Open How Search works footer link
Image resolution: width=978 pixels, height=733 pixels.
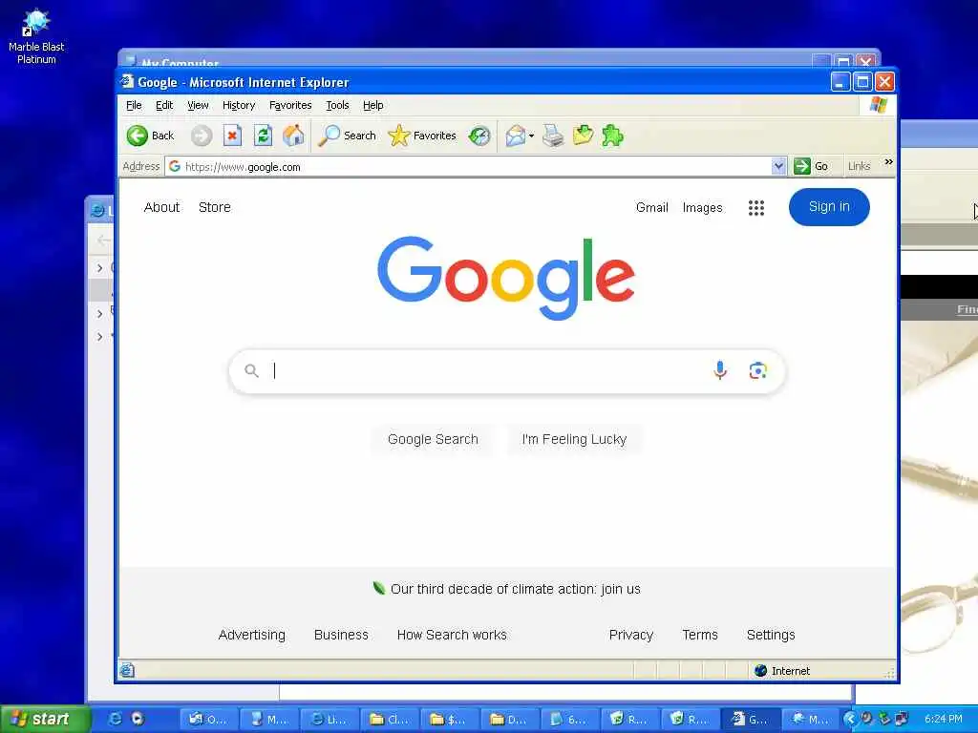[452, 635]
